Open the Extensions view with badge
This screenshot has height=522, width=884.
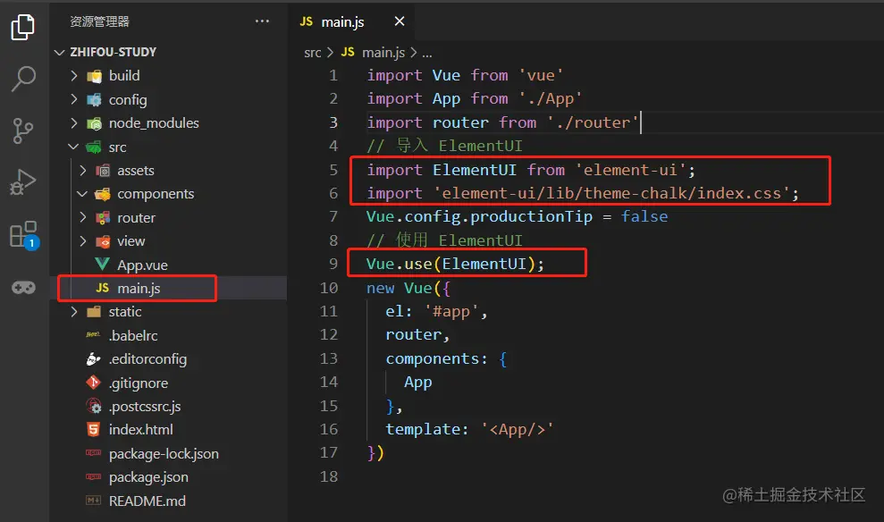(24, 234)
